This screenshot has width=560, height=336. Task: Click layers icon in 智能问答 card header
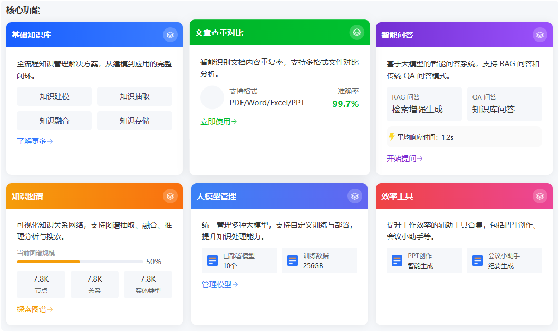[x=539, y=35]
